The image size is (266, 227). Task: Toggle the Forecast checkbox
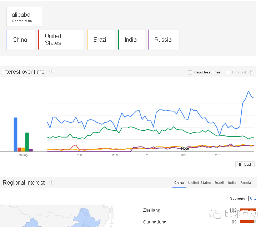point(228,72)
